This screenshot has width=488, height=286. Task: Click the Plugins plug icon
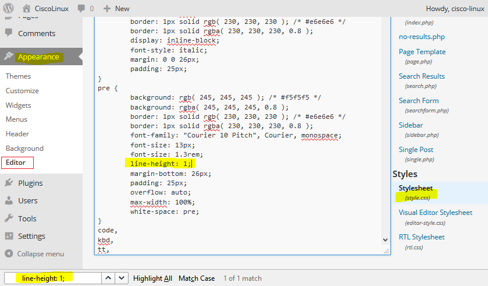(x=9, y=183)
